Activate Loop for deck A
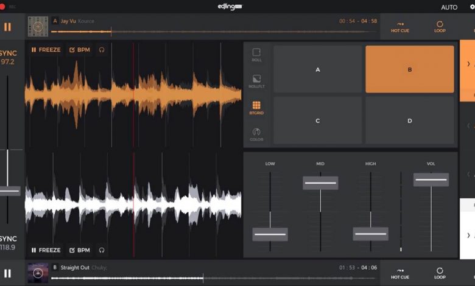Viewport: 475px width, 286px height. pyautogui.click(x=440, y=27)
